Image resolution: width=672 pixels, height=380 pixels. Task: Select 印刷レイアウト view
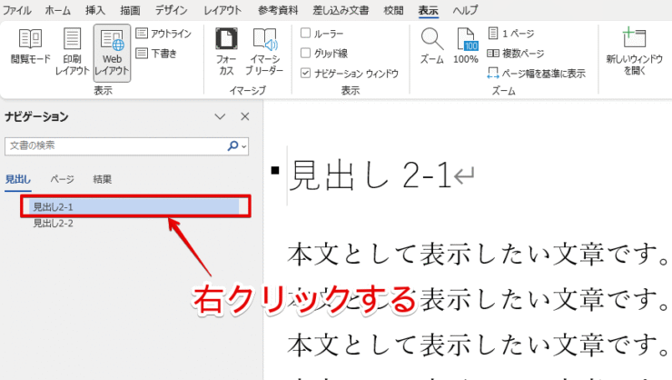72,52
